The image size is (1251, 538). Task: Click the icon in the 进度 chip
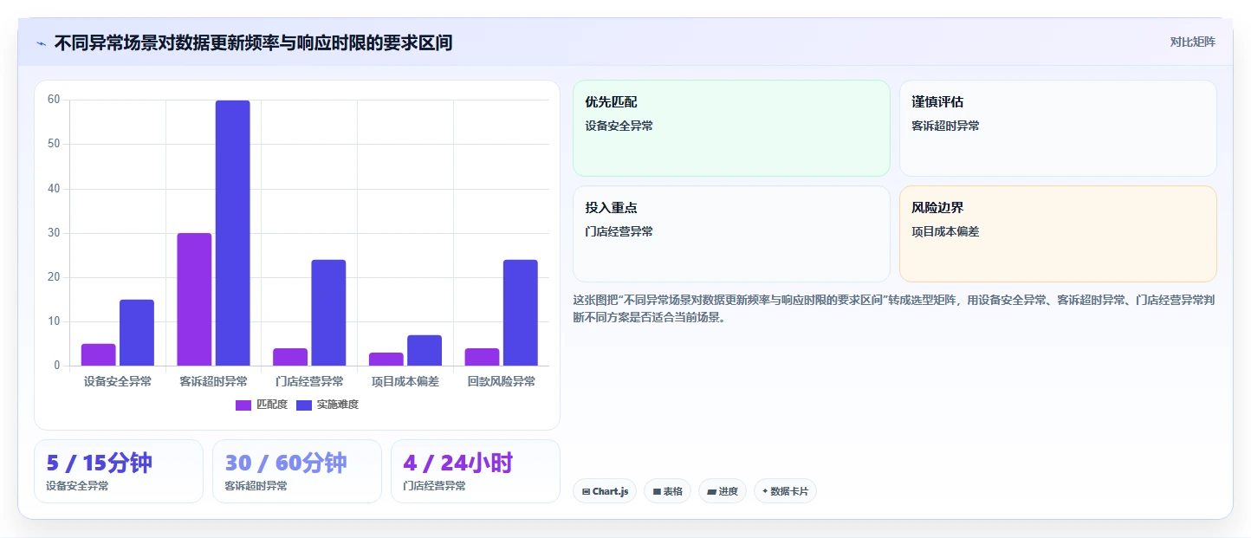[711, 491]
